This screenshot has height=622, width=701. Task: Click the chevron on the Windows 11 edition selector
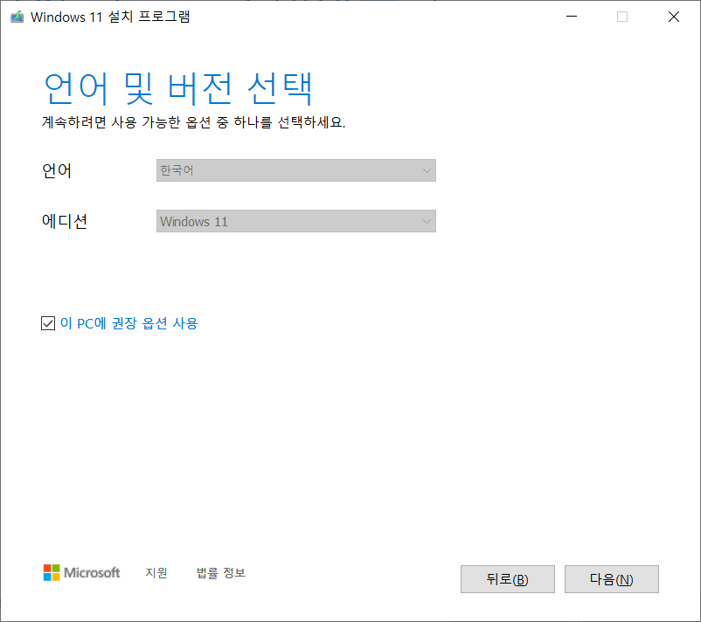426,221
